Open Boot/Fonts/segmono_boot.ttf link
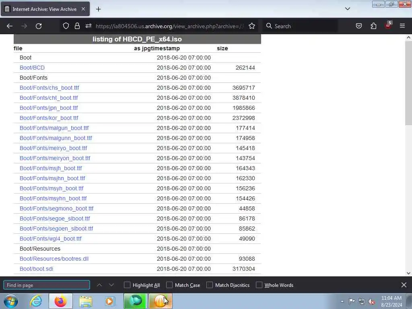Image resolution: width=412 pixels, height=309 pixels. pyautogui.click(x=56, y=208)
